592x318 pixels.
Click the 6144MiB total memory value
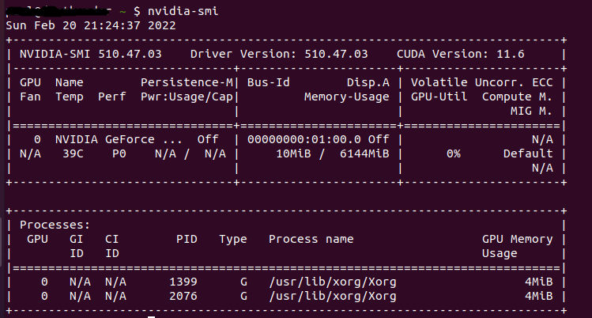(364, 153)
